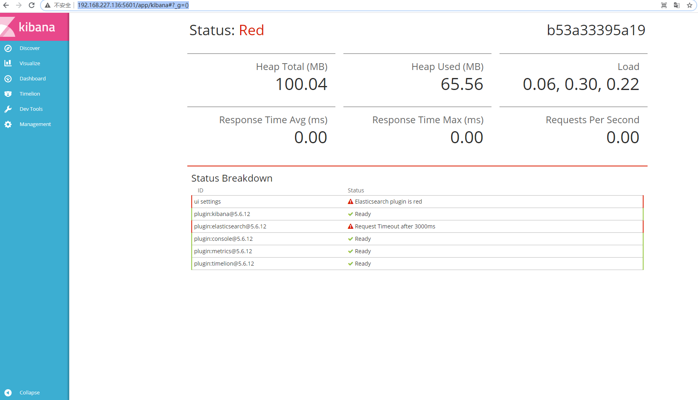Click the 'ID' column header

pos(201,190)
